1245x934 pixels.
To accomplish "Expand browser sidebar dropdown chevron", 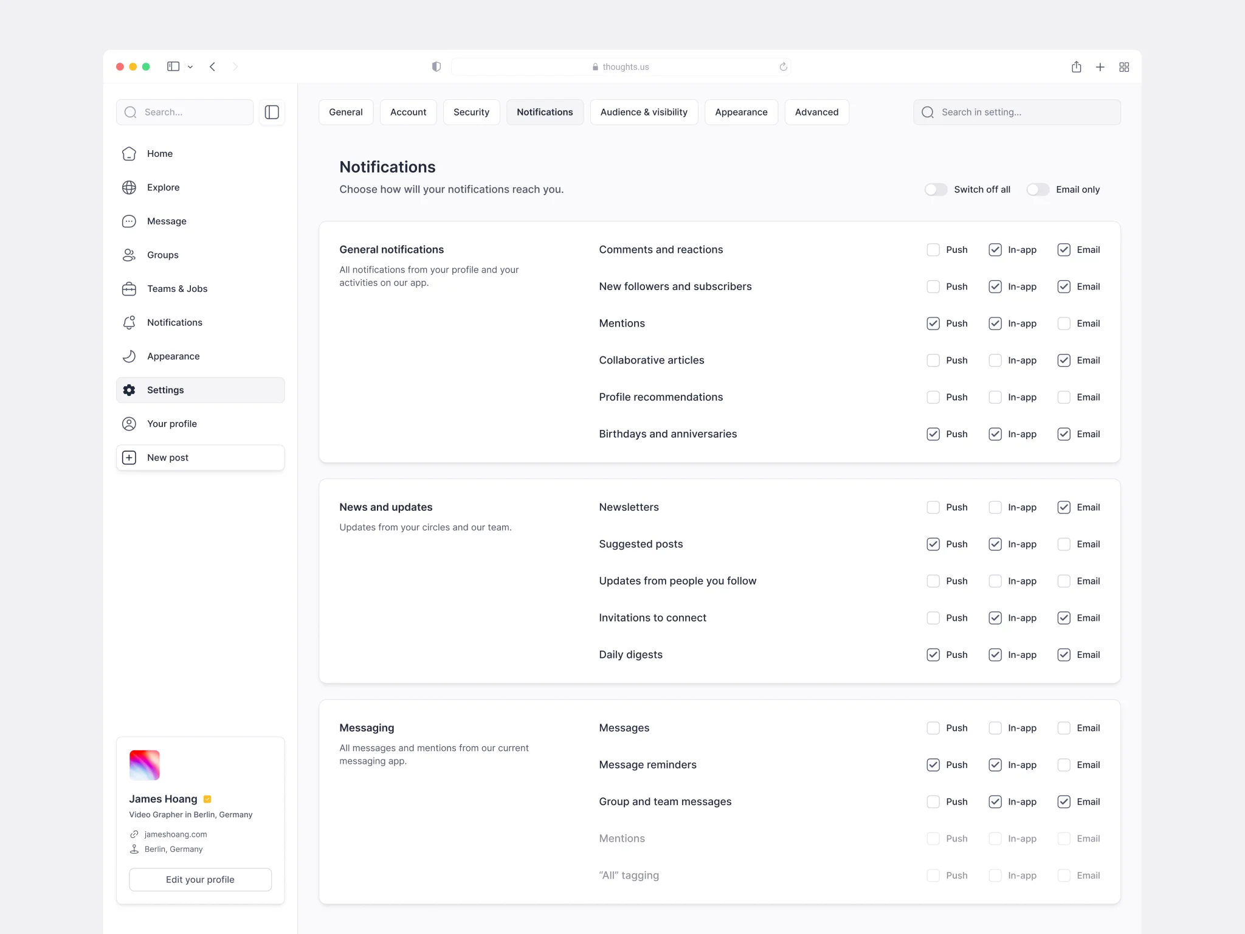I will 190,67.
